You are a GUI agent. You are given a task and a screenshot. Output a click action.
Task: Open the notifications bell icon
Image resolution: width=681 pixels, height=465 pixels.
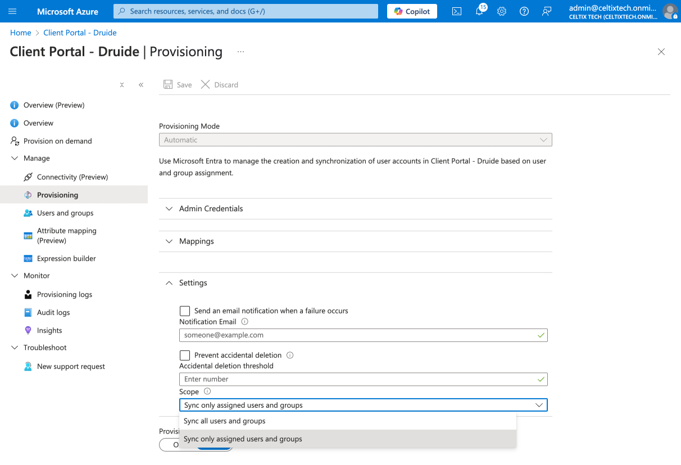[x=479, y=11]
